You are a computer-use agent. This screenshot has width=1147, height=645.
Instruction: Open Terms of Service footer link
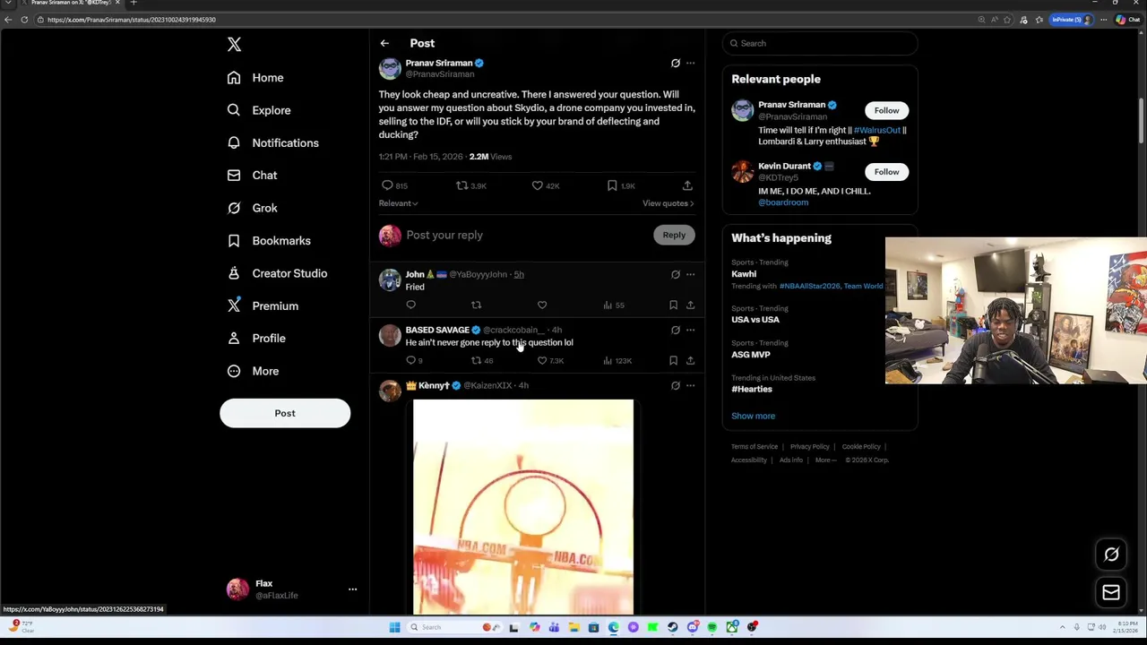(x=755, y=447)
